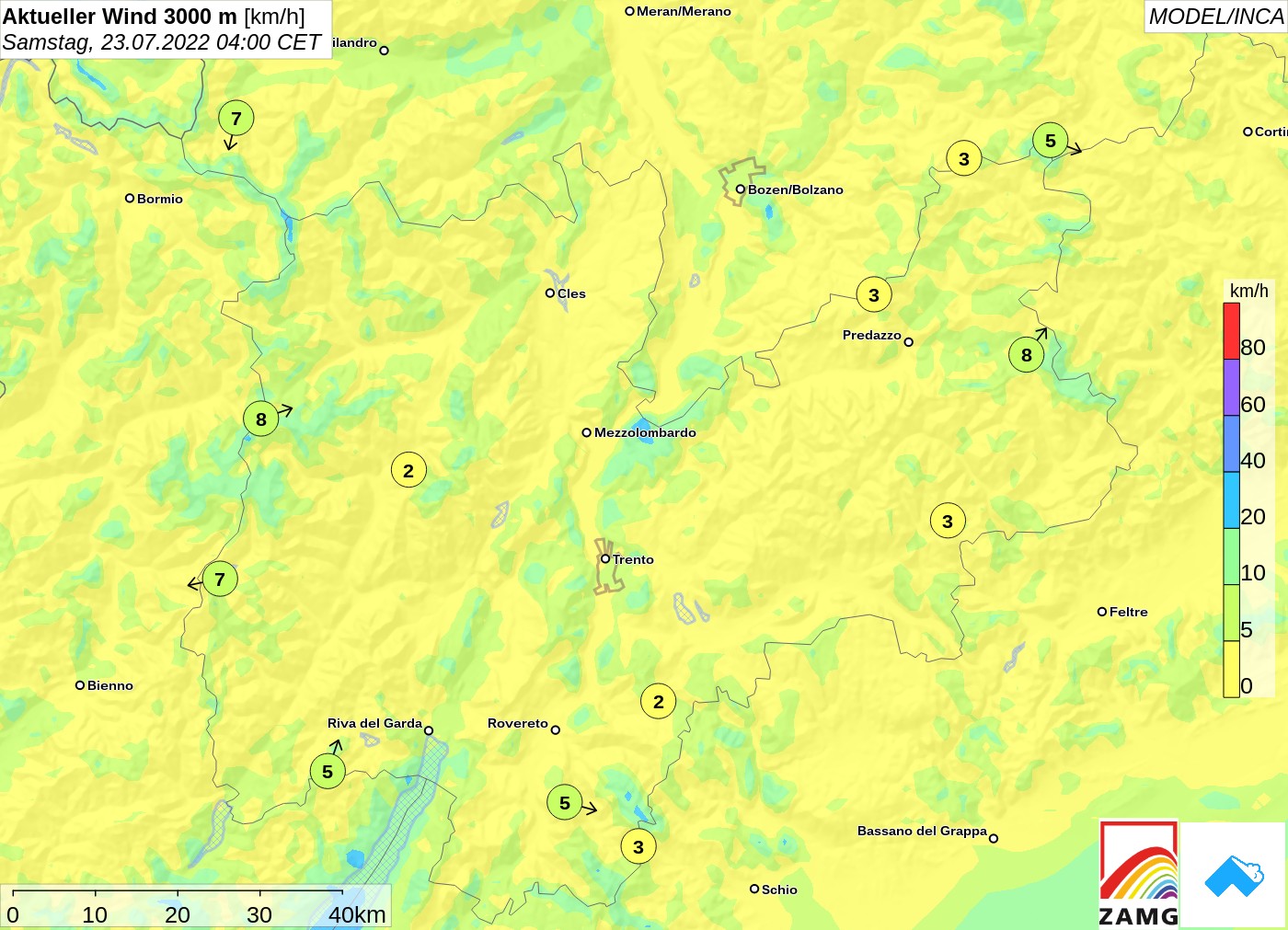Click the '30' scale bar label
The width and height of the screenshot is (1288, 930).
[x=259, y=914]
